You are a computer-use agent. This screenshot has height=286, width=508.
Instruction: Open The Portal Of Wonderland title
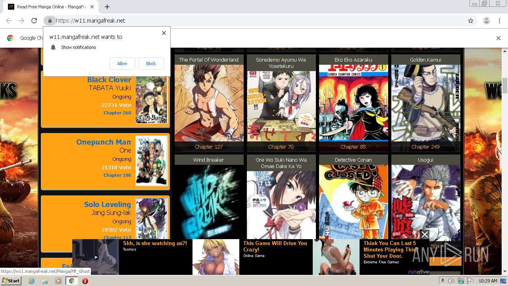(x=209, y=60)
